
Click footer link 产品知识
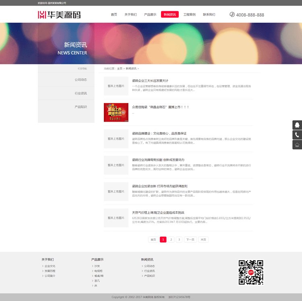click(x=149, y=276)
